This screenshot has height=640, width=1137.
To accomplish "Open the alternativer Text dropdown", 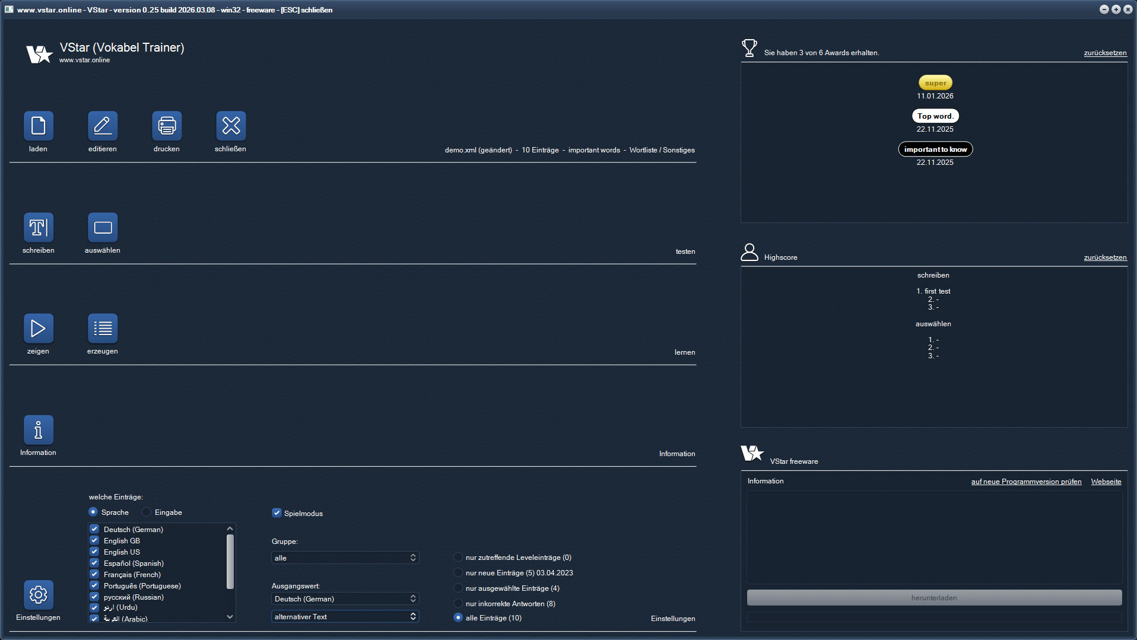I will coord(345,616).
